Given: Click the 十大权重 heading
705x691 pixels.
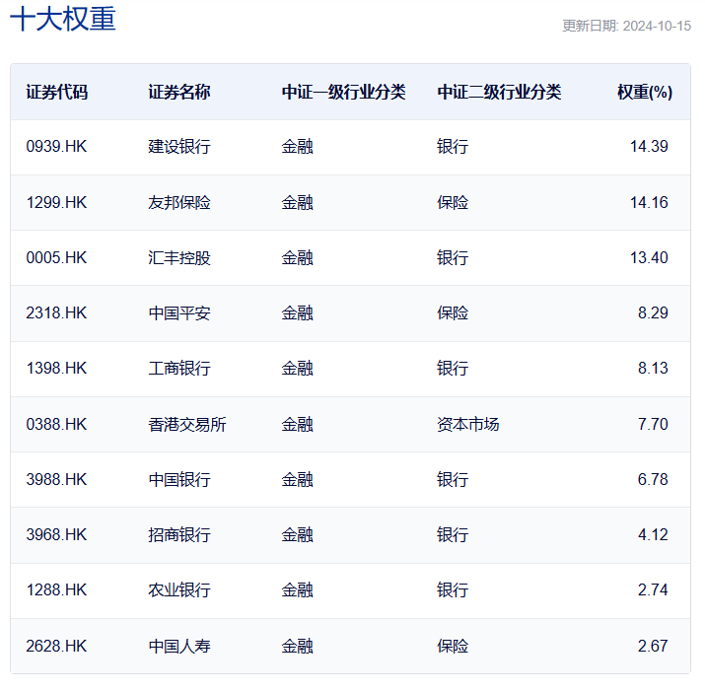Looking at the screenshot, I should [x=63, y=20].
